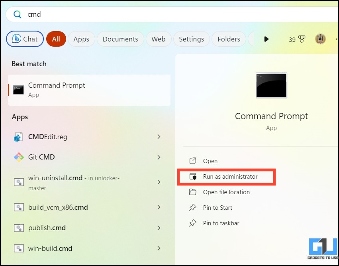Viewport: 339px width, 266px height.
Task: Select the Settings filter tab
Action: (192, 39)
